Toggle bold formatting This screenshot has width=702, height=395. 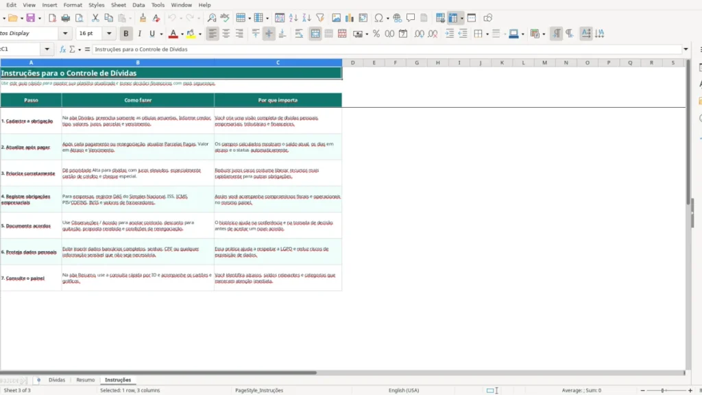pos(126,34)
